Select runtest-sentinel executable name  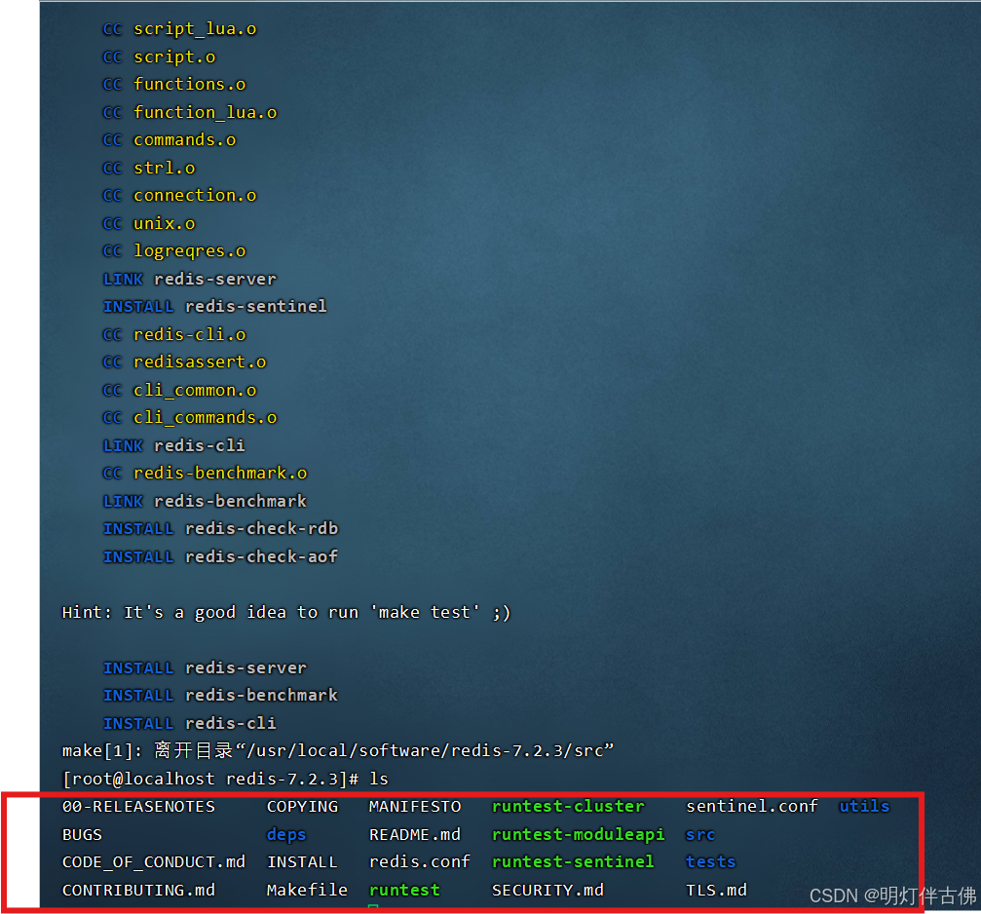573,862
